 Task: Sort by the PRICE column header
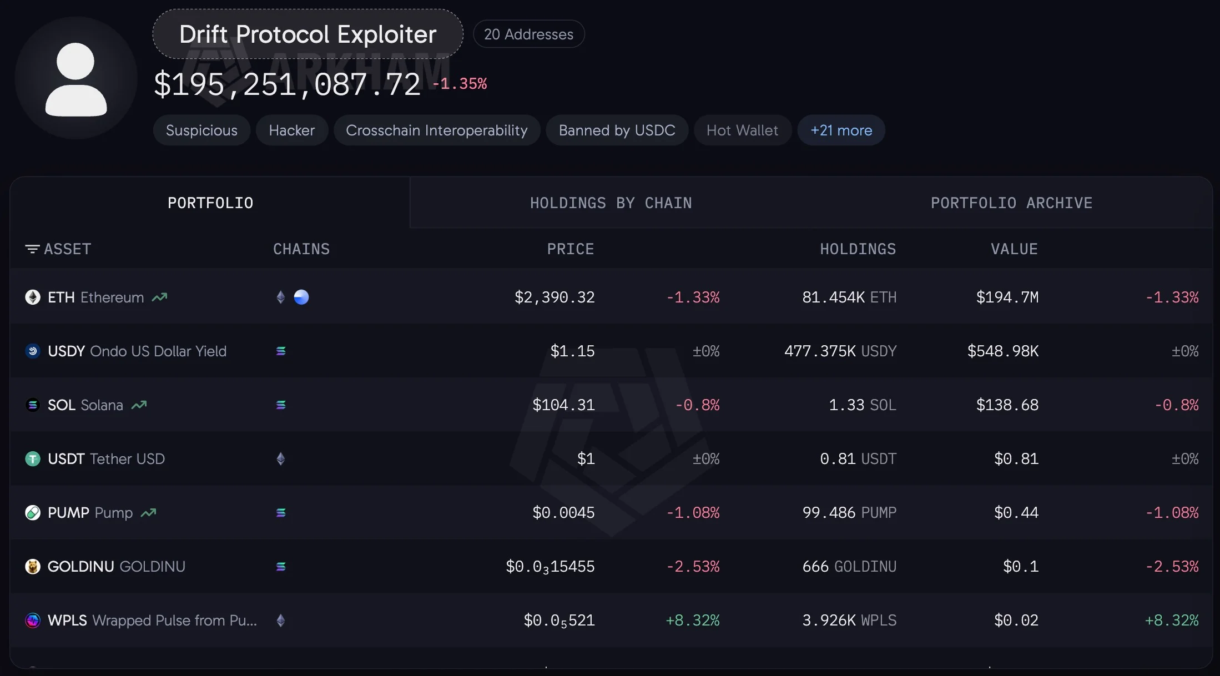pyautogui.click(x=571, y=249)
